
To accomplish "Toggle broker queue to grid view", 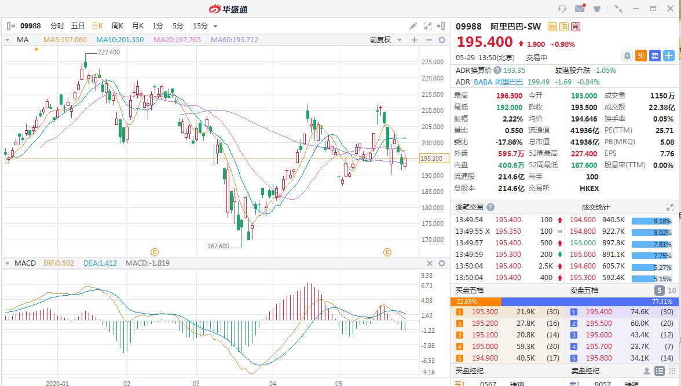I will (671, 371).
